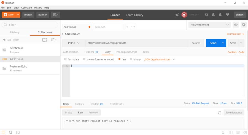Open No Environment dropdown
Screen dimensions: 248x135
[209, 25]
